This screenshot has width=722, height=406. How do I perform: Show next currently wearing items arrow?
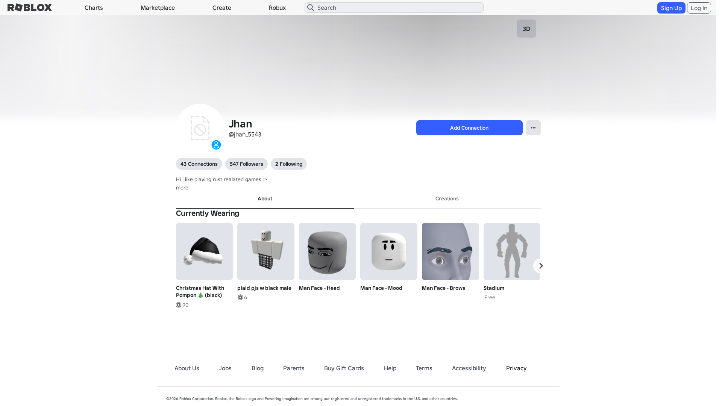coord(541,266)
